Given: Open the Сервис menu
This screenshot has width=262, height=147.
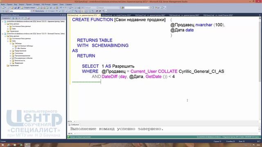Looking at the screenshot, I should click(x=55, y=4).
